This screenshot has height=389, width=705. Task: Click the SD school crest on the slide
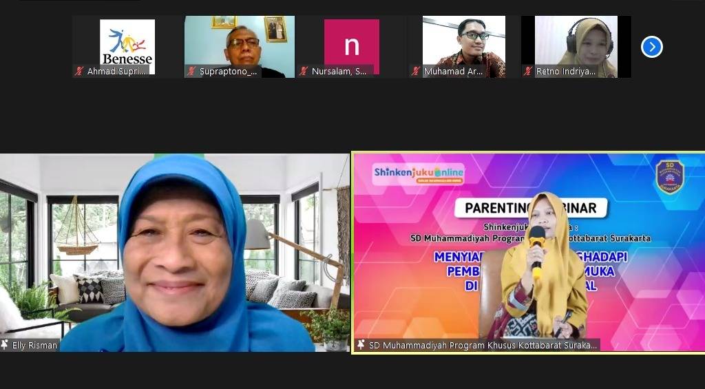(669, 177)
